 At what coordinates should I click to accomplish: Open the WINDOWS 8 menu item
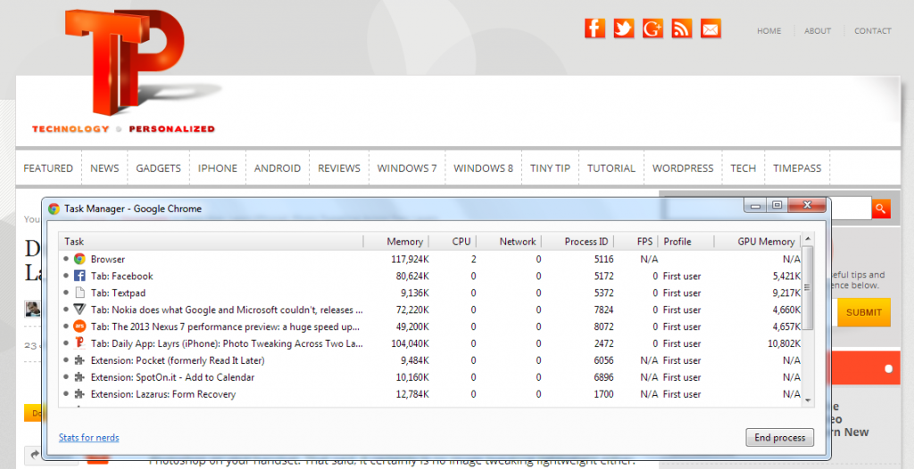(483, 169)
